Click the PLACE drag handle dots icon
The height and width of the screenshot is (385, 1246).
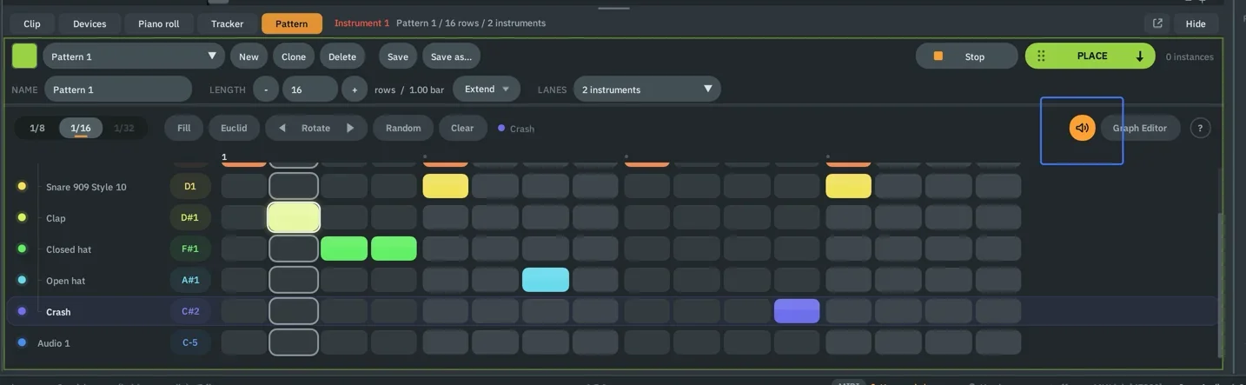pos(1041,56)
